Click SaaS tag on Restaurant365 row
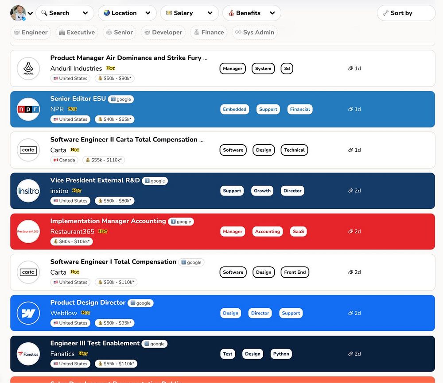Screen dimensions: 443x383 (298, 232)
